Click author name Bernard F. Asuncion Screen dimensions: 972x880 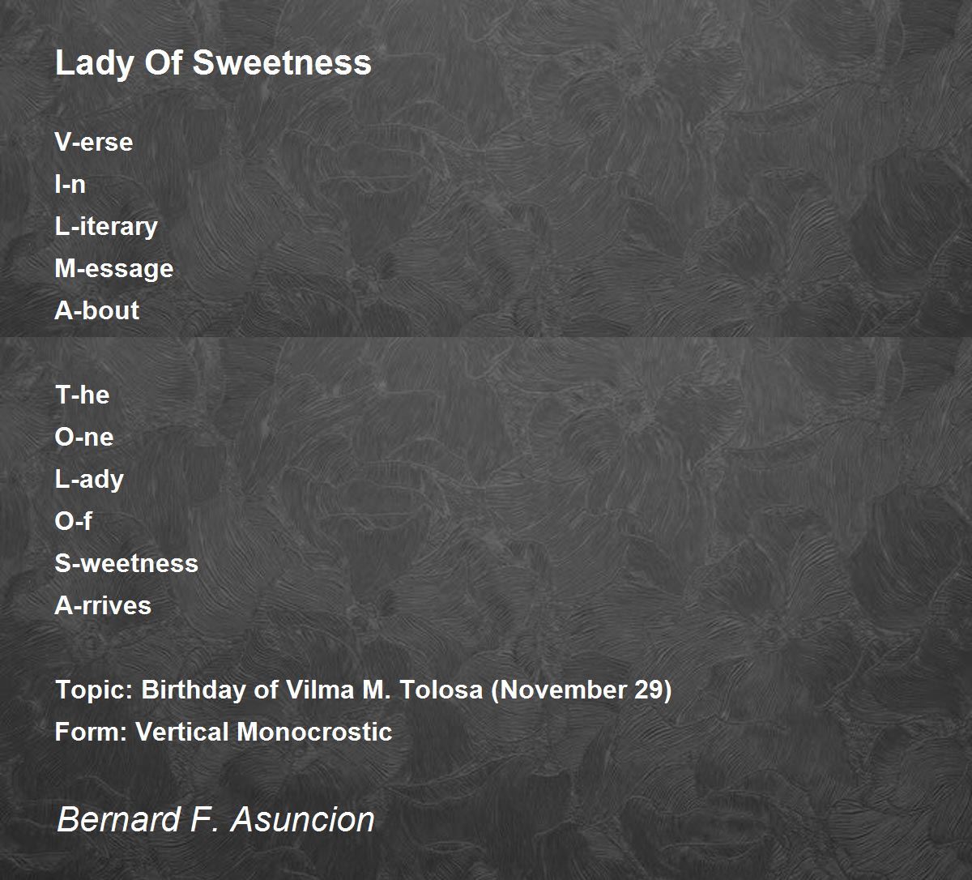pyautogui.click(x=215, y=819)
